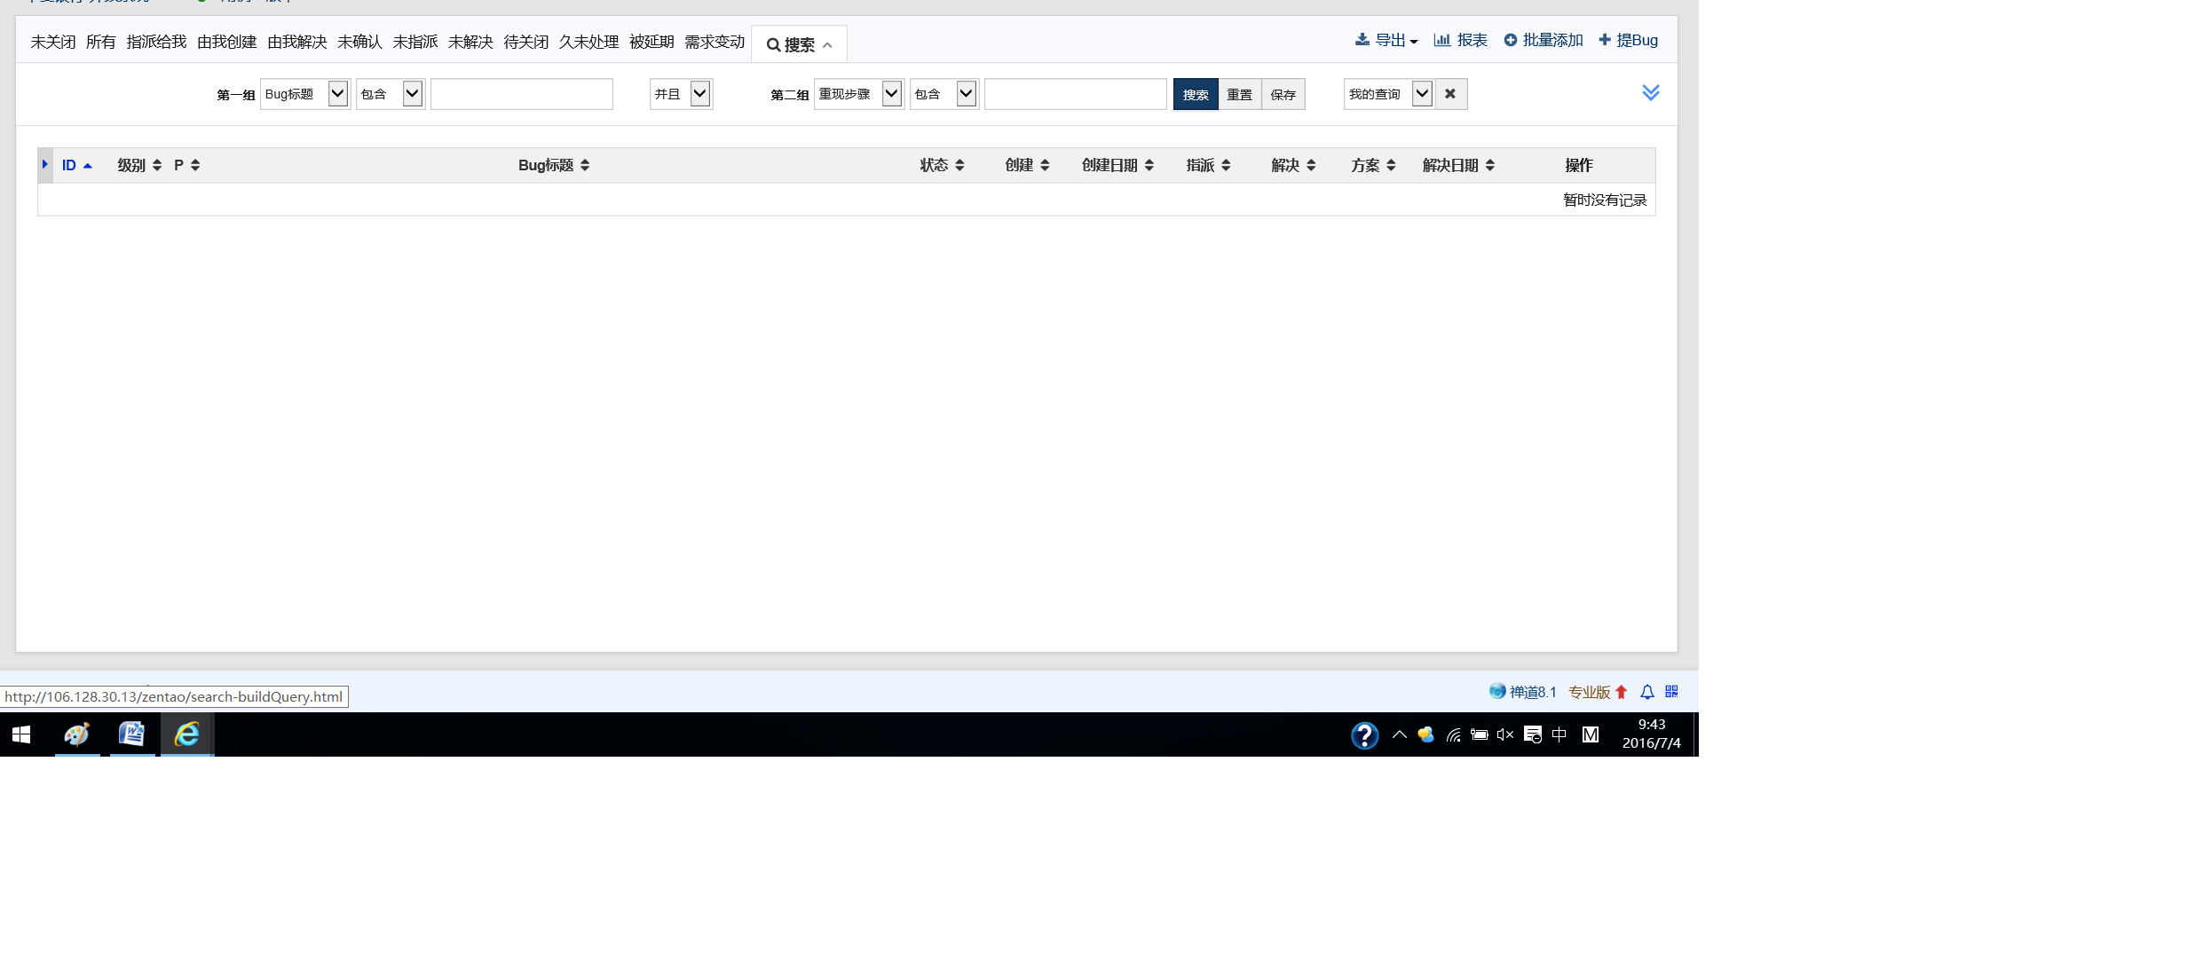Open the 并且 logic operator dropdown
2187x958 pixels.
681,94
